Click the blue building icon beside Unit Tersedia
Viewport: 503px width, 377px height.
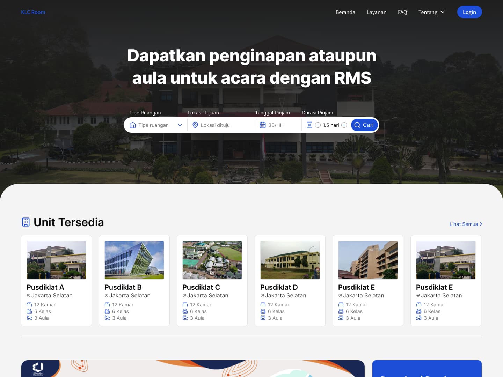click(x=26, y=222)
